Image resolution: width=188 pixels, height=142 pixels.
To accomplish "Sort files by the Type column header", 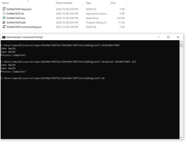I will click(x=89, y=3).
